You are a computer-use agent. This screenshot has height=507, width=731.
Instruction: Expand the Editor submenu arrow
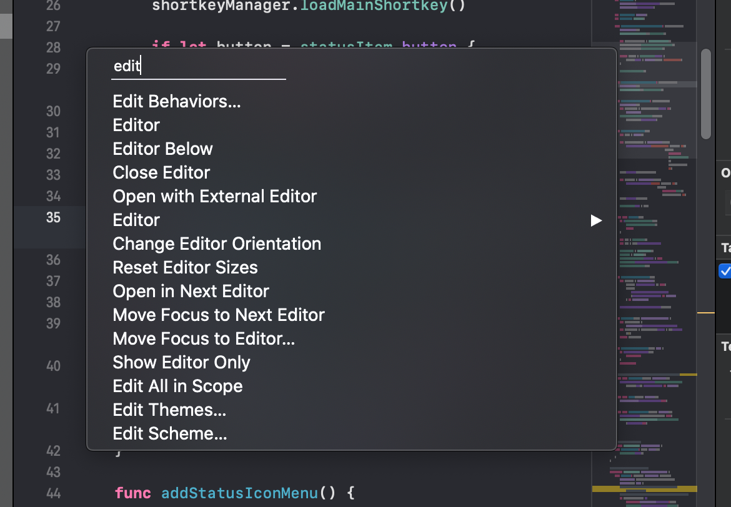(596, 220)
